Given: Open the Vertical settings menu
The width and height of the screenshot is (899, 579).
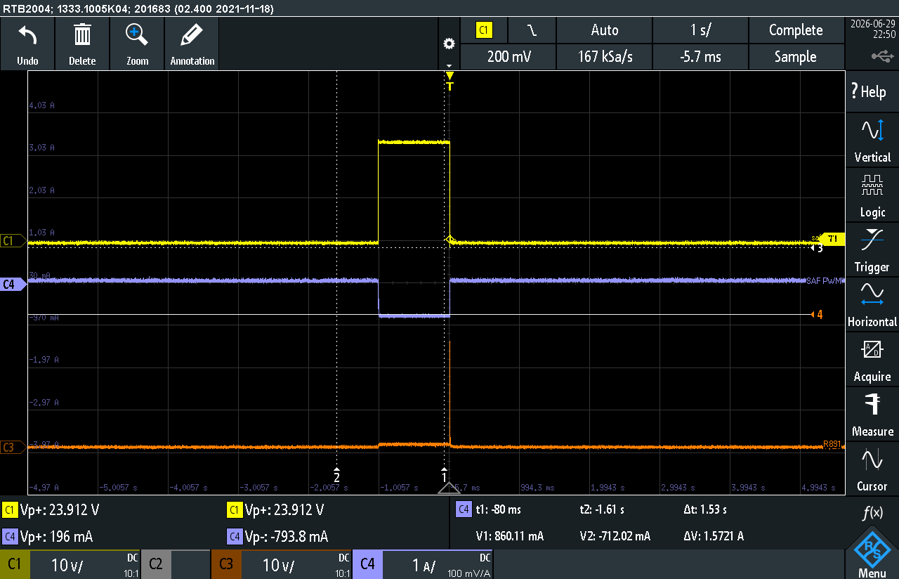Looking at the screenshot, I should pos(872,140).
